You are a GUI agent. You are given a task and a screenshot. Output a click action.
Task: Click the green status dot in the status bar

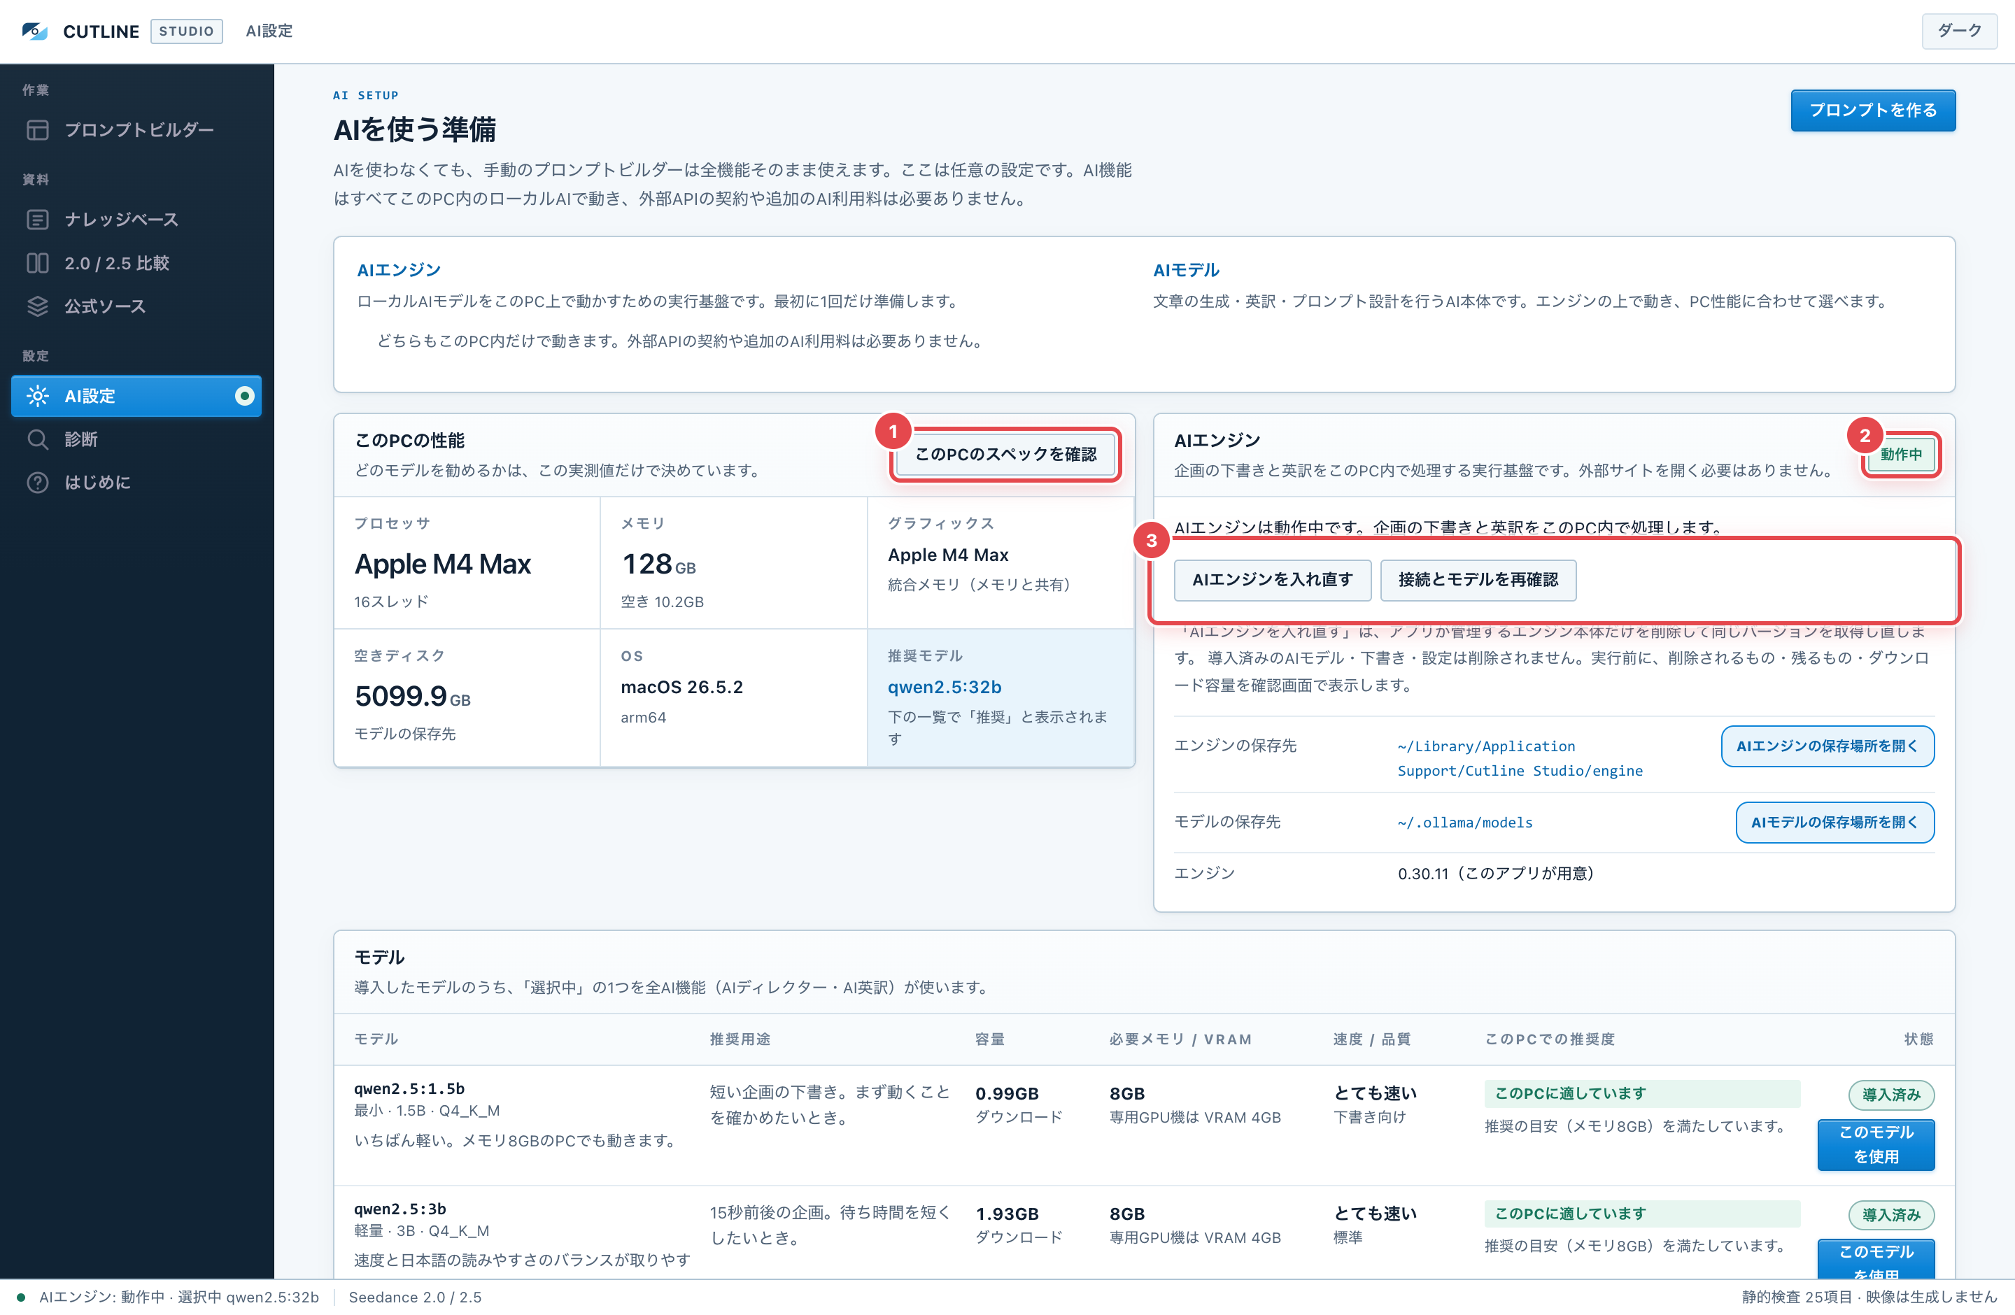pos(20,1298)
